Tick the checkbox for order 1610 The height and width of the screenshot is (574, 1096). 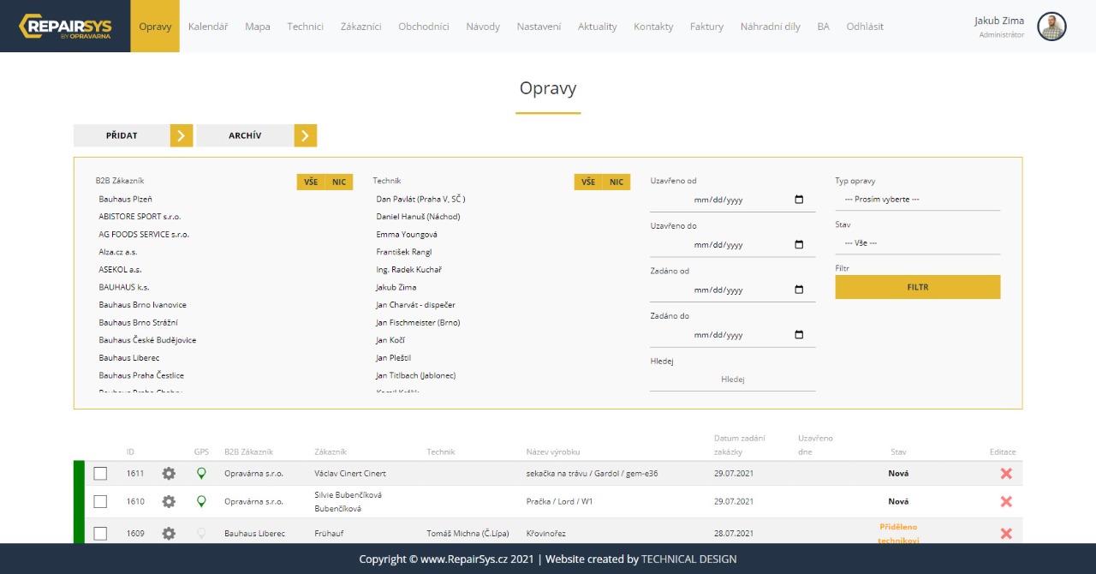100,502
